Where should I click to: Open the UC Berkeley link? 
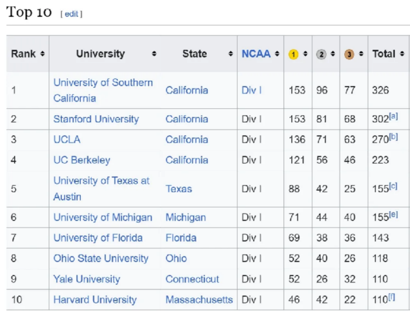tap(81, 160)
